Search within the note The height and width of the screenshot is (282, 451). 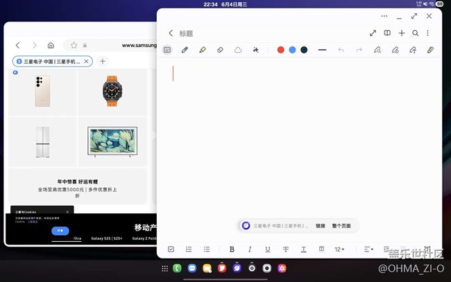tap(416, 33)
